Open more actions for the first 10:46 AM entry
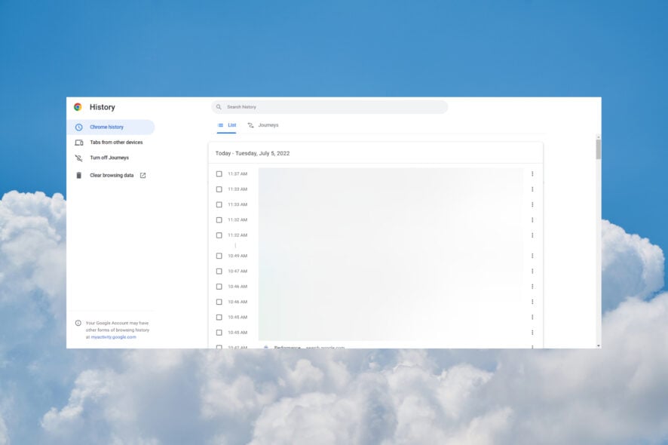 pyautogui.click(x=532, y=287)
